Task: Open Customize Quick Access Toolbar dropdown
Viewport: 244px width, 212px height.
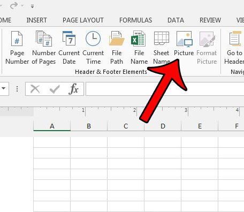Action: point(32,6)
